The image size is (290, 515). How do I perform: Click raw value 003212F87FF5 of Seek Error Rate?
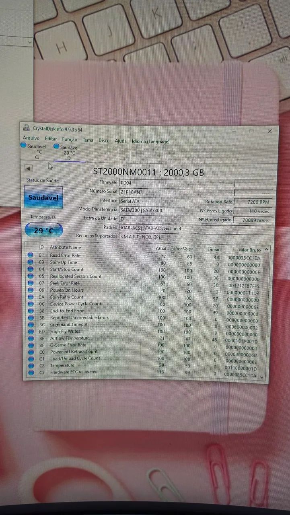tap(243, 286)
